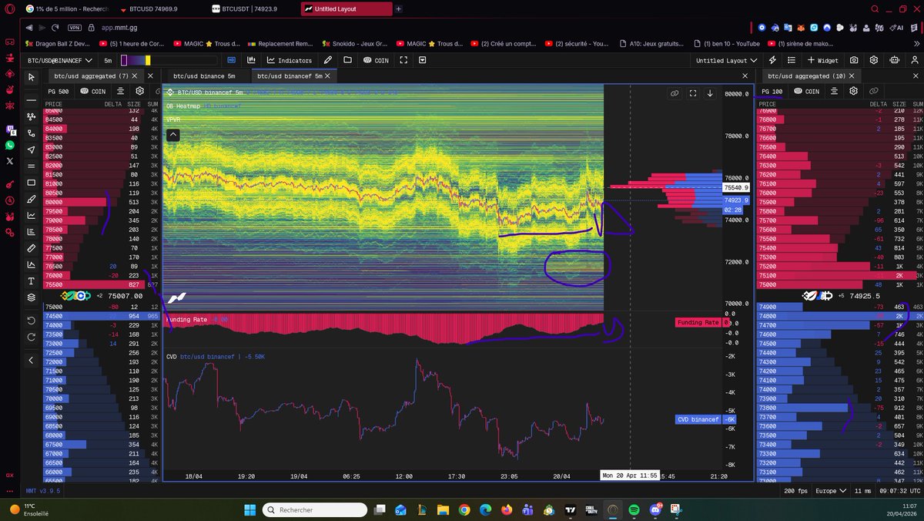Click the Rechercher taskbar search box
The height and width of the screenshot is (521, 924).
313,509
